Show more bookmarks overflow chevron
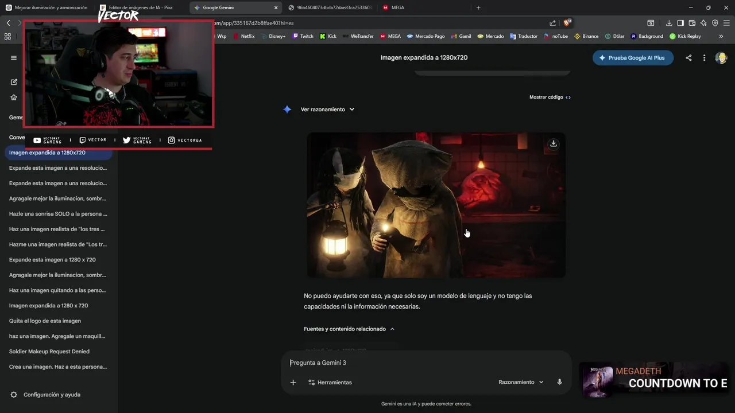 (721, 36)
